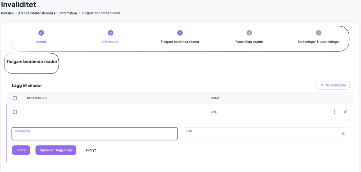Open the Beräkningar & utbetalningar step
Image resolution: width=361 pixels, height=172 pixels.
click(318, 42)
